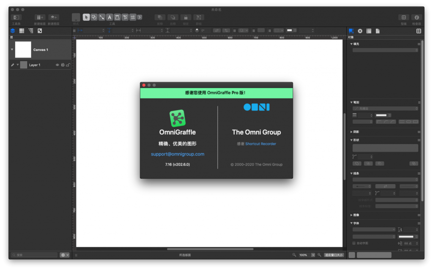Collapse the 线条 line section

(351, 174)
